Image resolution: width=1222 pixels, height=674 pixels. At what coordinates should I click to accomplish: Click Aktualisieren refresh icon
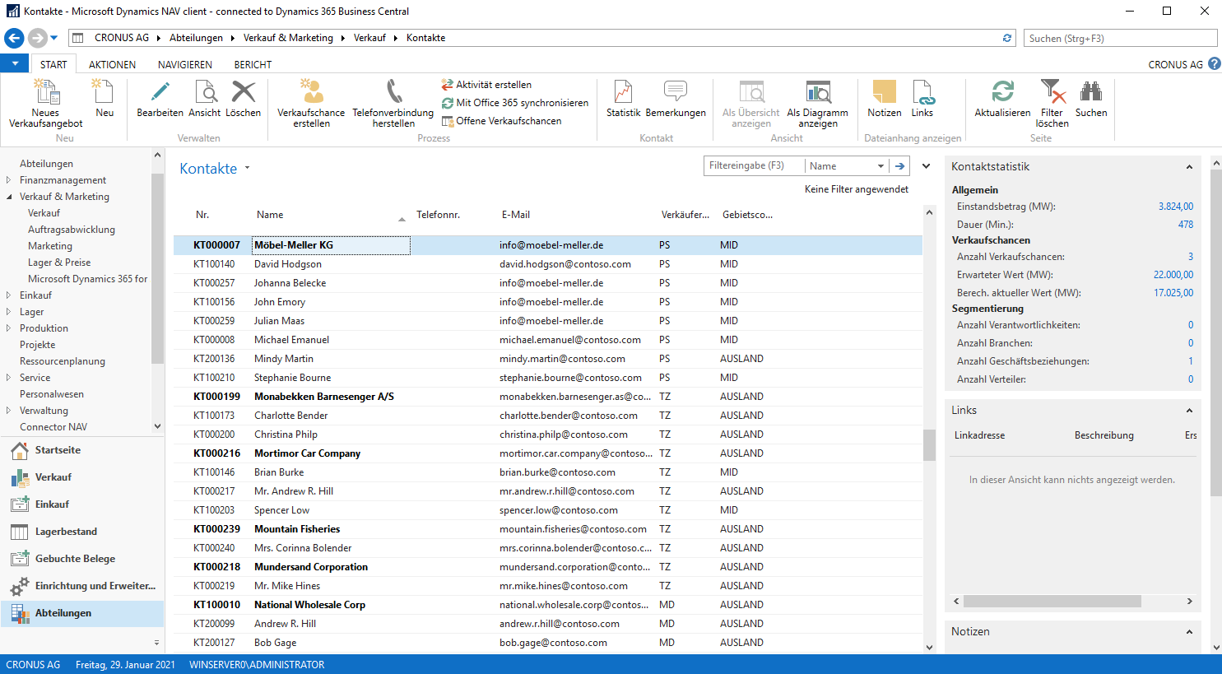coord(1002,91)
